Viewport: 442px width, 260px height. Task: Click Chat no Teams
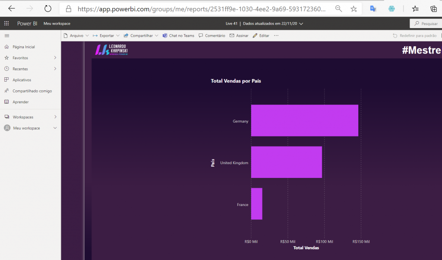pyautogui.click(x=178, y=35)
